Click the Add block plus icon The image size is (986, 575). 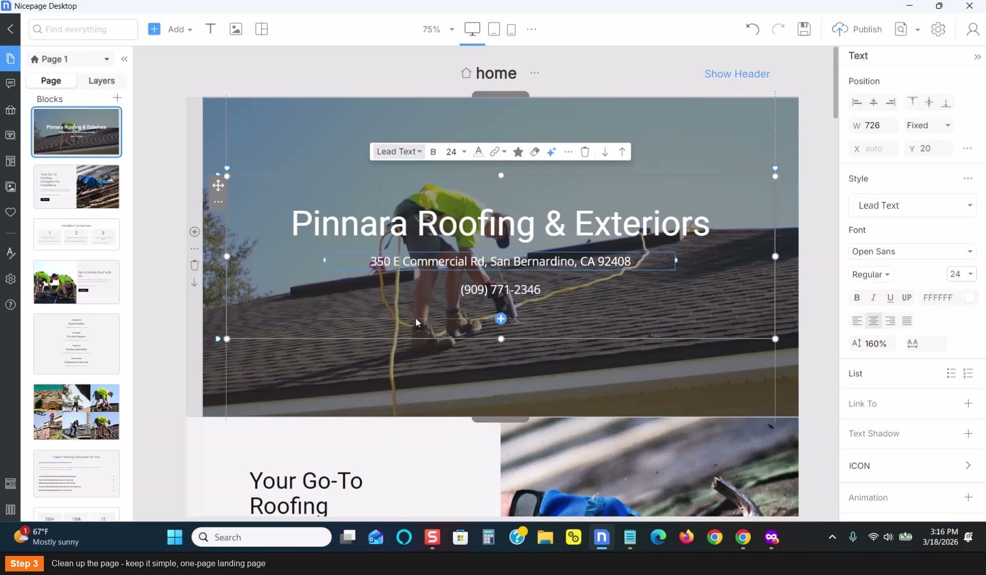pyautogui.click(x=154, y=29)
